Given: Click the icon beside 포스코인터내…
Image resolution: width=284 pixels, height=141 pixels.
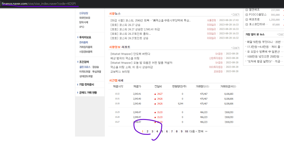Looking at the screenshot, I should click(x=247, y=24).
